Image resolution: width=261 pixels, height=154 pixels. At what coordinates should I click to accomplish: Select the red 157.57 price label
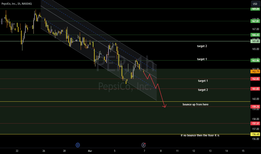pos(255,123)
